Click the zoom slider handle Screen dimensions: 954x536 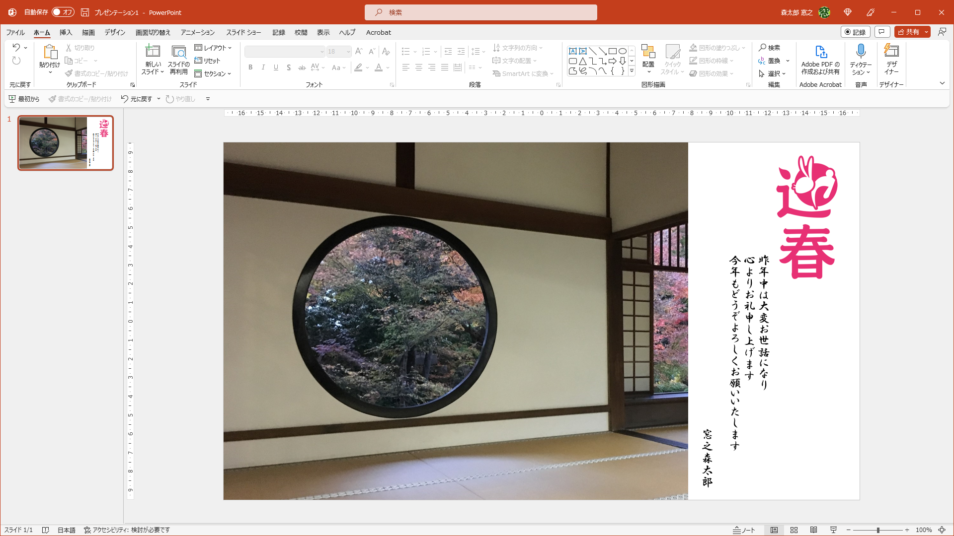point(878,530)
